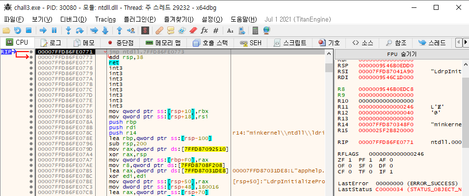
Task: Click registers panel scrollbar up arrow
Action: point(466,65)
